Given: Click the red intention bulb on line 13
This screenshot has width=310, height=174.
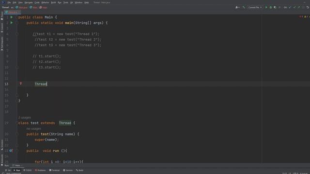Looking at the screenshot, I should click(21, 84).
